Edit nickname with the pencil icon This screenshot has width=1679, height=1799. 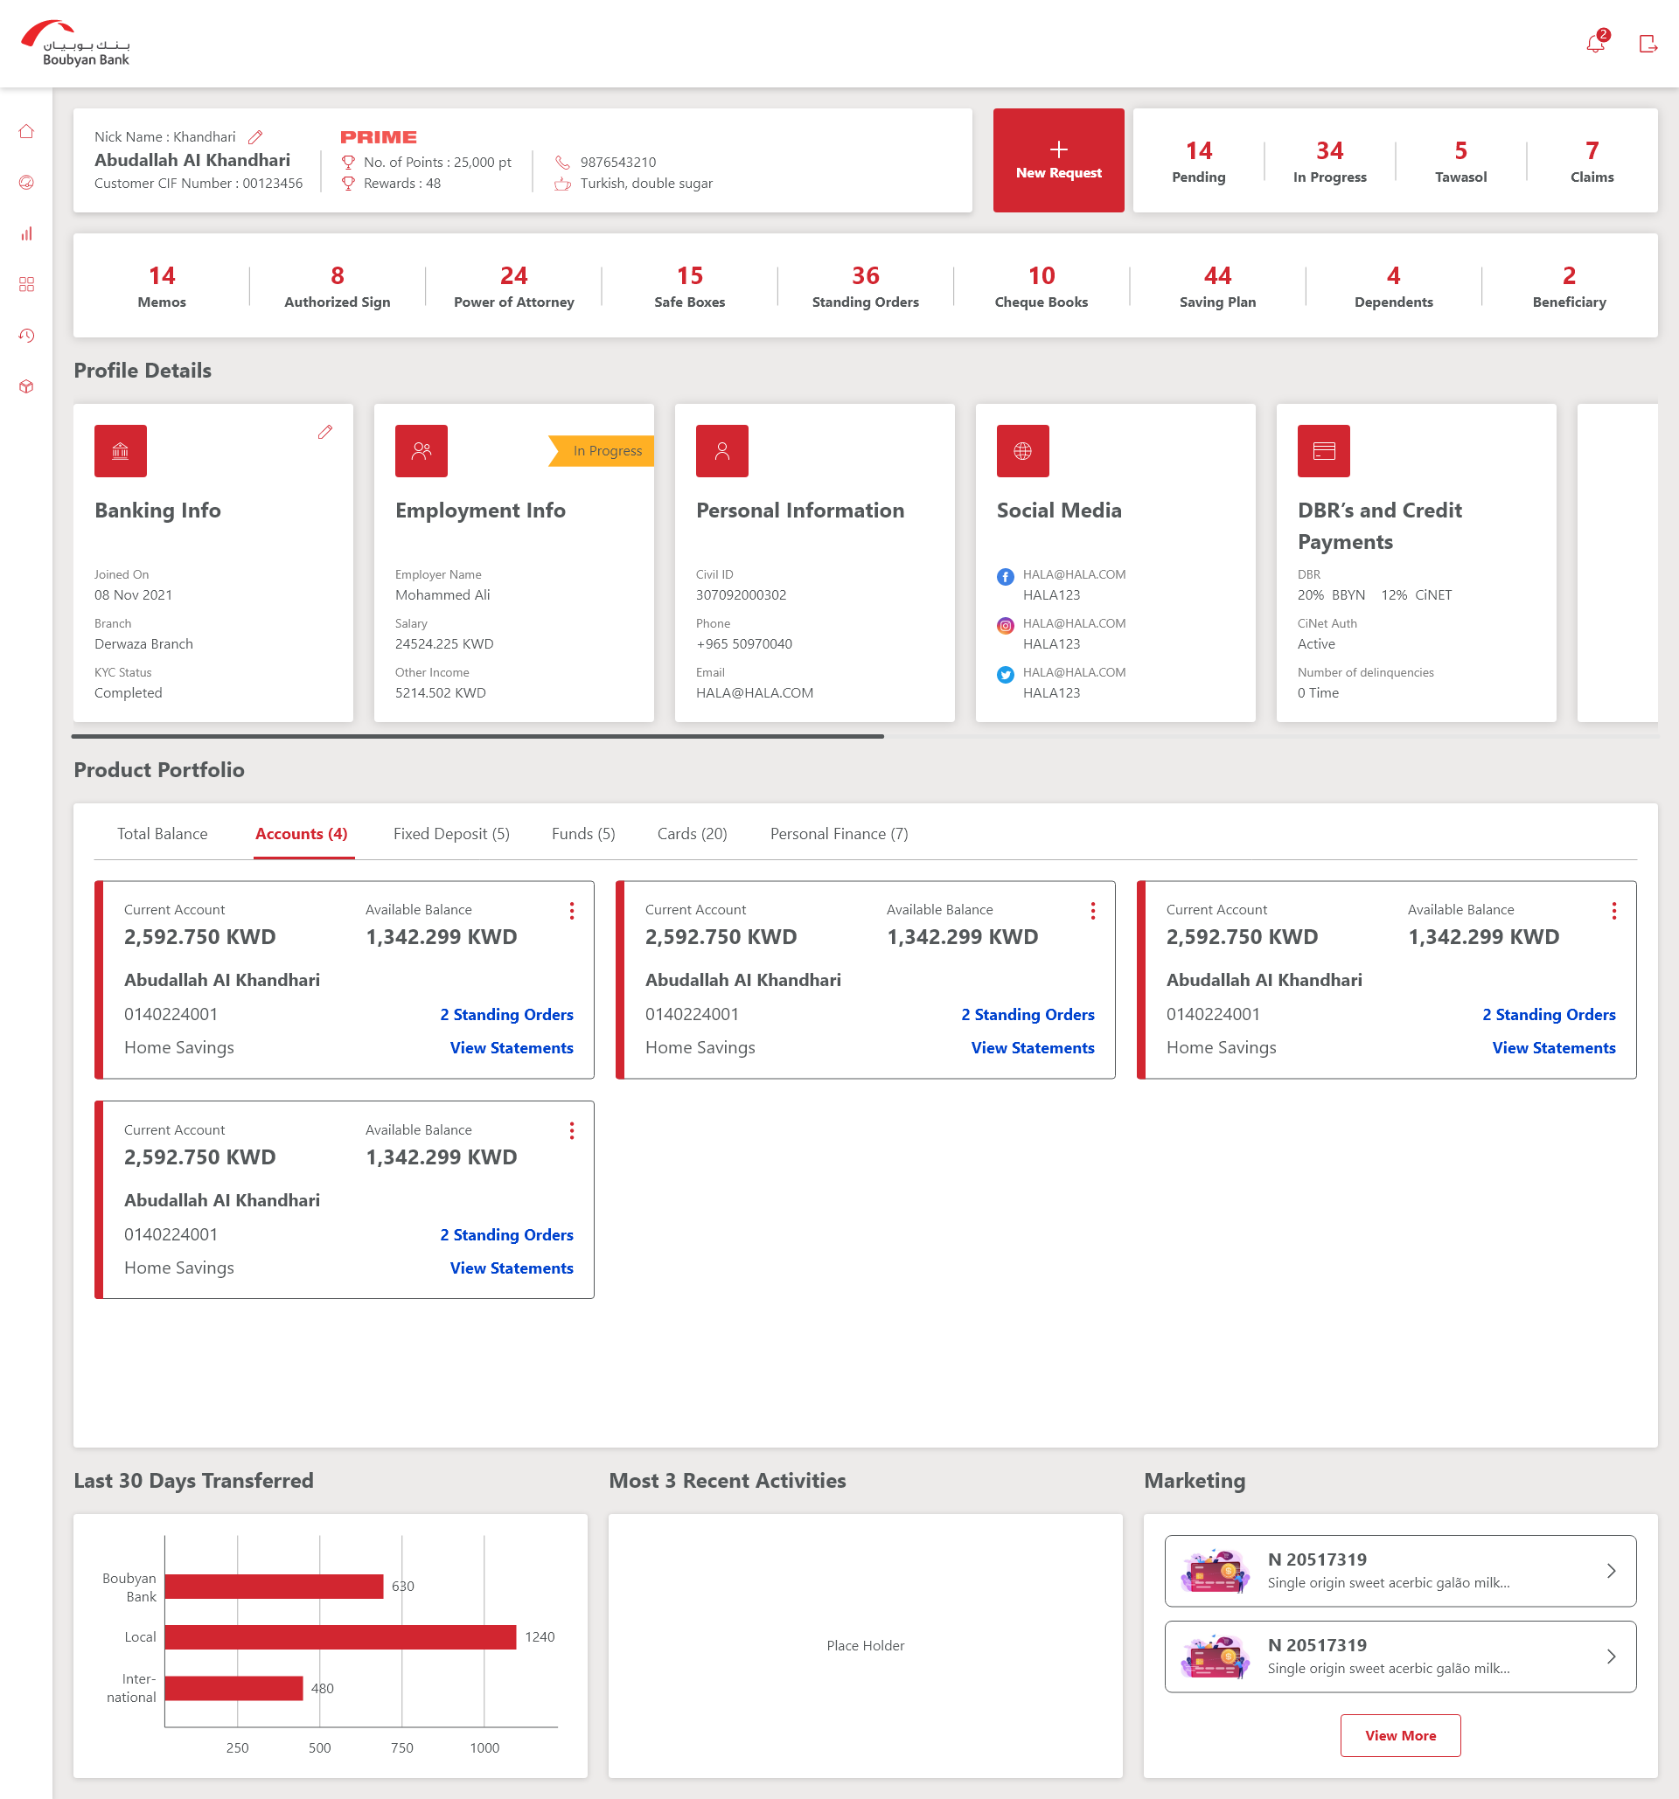[x=255, y=137]
